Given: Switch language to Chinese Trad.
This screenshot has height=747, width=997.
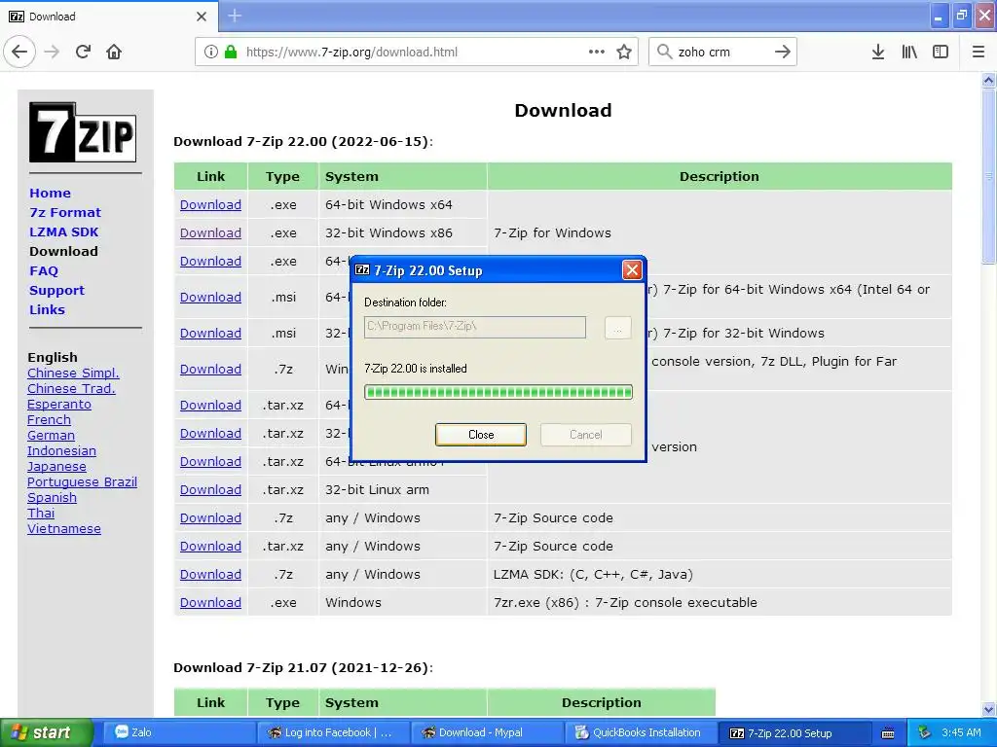Looking at the screenshot, I should (x=71, y=389).
